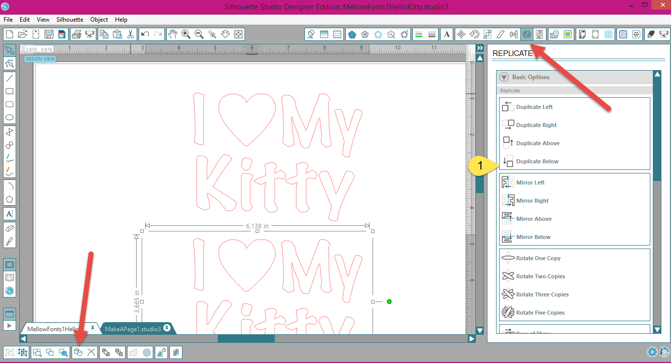Click the Offset icon in bottom toolbar

pos(147,352)
